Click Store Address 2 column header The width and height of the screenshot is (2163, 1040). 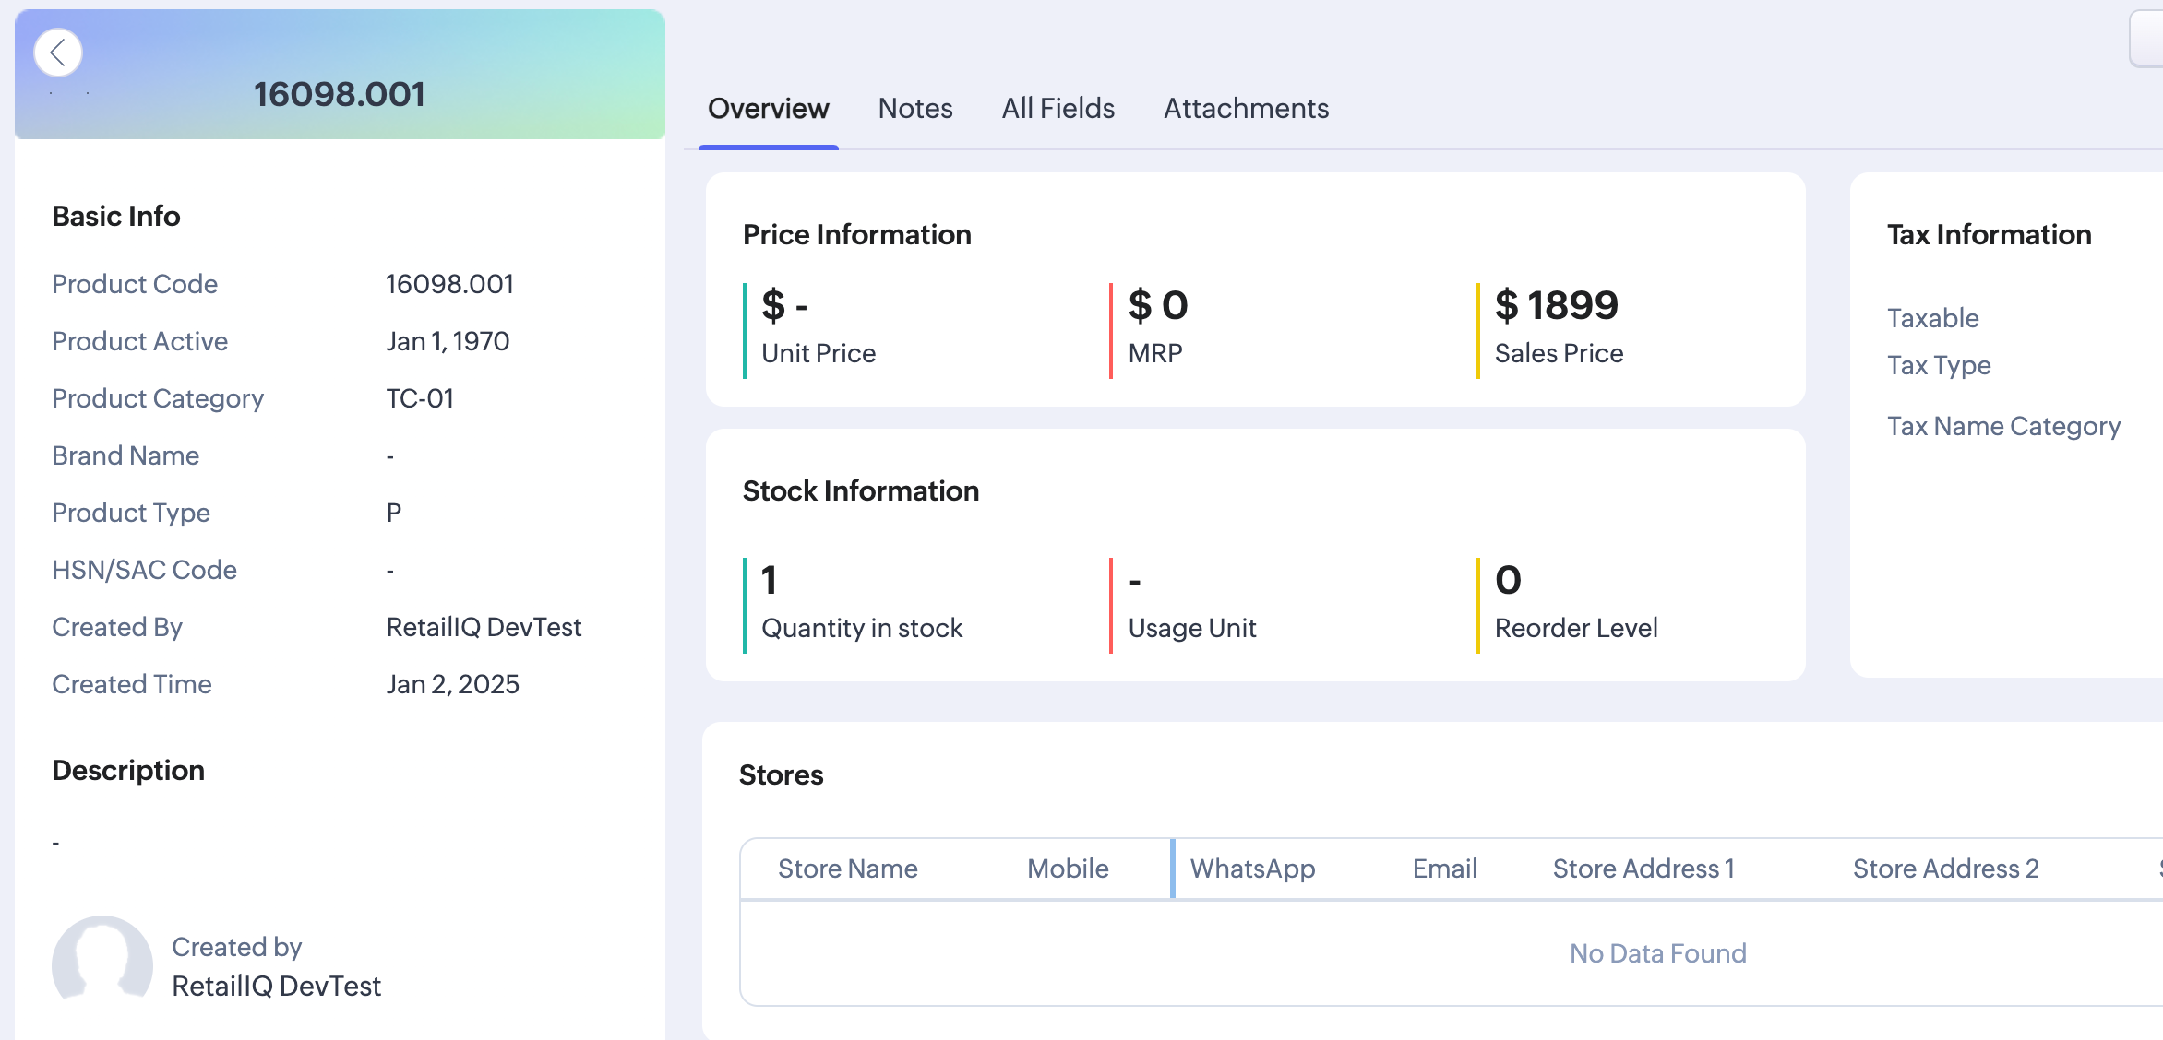point(1945,869)
